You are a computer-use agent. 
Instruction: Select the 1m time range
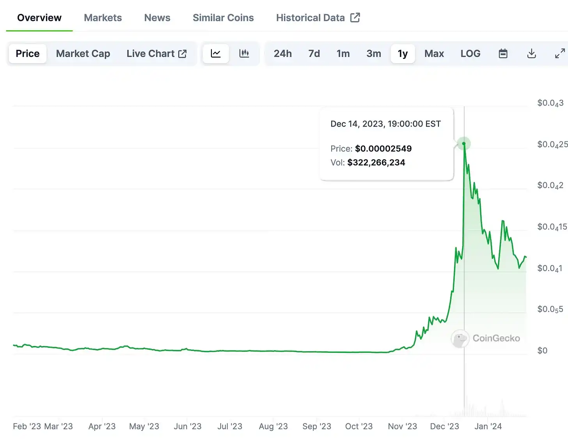click(x=343, y=53)
